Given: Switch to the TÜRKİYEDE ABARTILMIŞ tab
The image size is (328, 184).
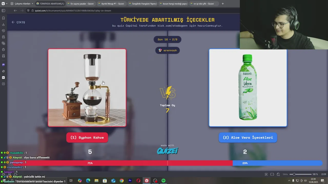Looking at the screenshot, I should (50, 4).
